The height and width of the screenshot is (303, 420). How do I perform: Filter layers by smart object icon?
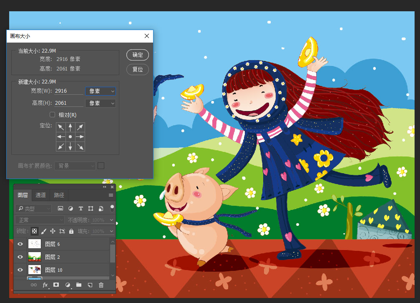101,208
